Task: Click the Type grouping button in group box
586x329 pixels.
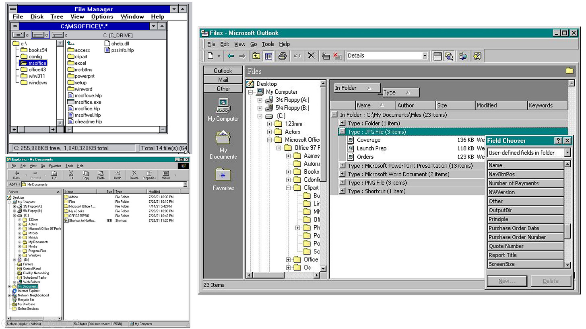Action: tap(400, 93)
